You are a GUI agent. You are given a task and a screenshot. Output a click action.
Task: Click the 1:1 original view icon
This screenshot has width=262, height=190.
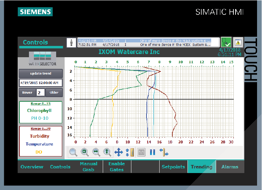pyautogui.click(x=141, y=152)
